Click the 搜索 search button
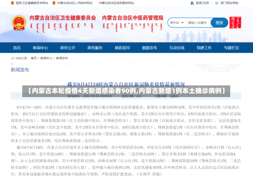This screenshot has height=183, width=253. 219,23
